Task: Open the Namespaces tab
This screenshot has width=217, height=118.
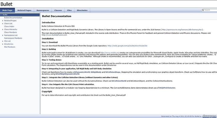Action: [43, 10]
